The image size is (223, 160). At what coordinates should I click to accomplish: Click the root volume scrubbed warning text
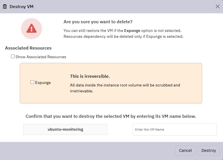pos(125,88)
